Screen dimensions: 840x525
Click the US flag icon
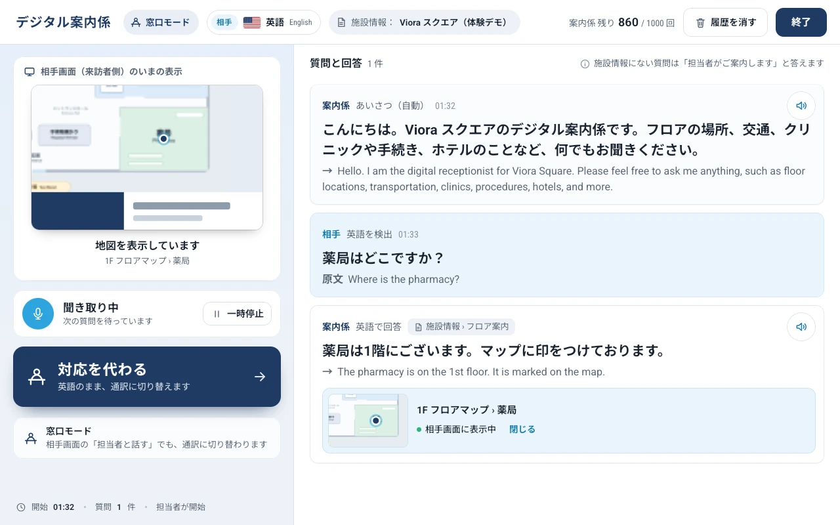click(x=252, y=22)
